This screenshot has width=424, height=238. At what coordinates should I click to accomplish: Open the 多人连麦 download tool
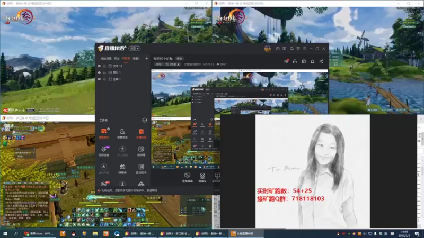tap(122, 151)
